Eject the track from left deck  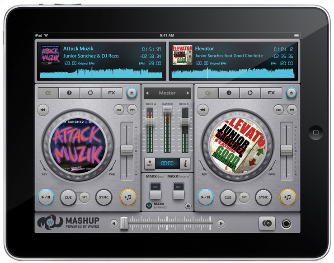pyautogui.click(x=132, y=93)
